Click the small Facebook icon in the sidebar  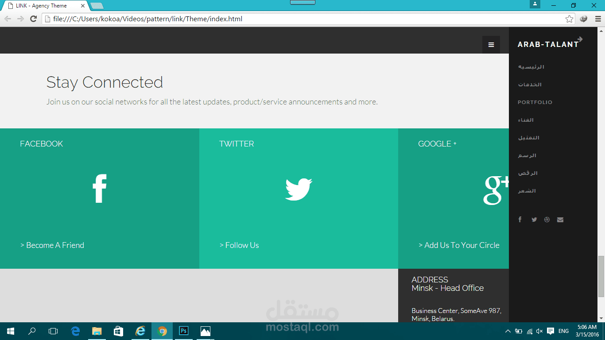[520, 219]
